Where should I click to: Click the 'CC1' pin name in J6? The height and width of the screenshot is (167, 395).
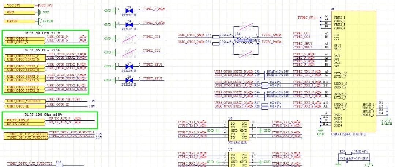(336, 35)
